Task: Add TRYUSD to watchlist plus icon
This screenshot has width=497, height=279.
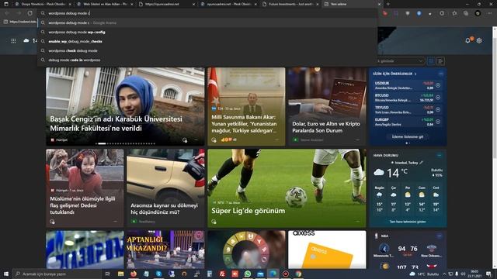Action: 438,109
